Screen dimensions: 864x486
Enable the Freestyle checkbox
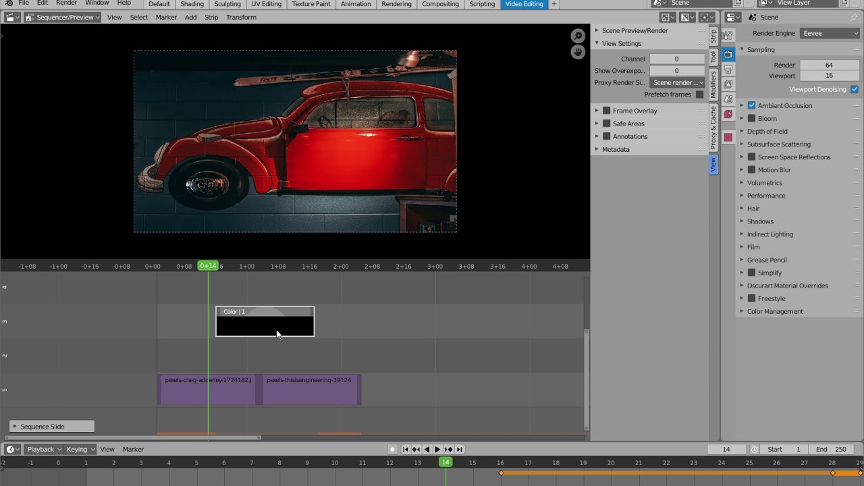[751, 298]
